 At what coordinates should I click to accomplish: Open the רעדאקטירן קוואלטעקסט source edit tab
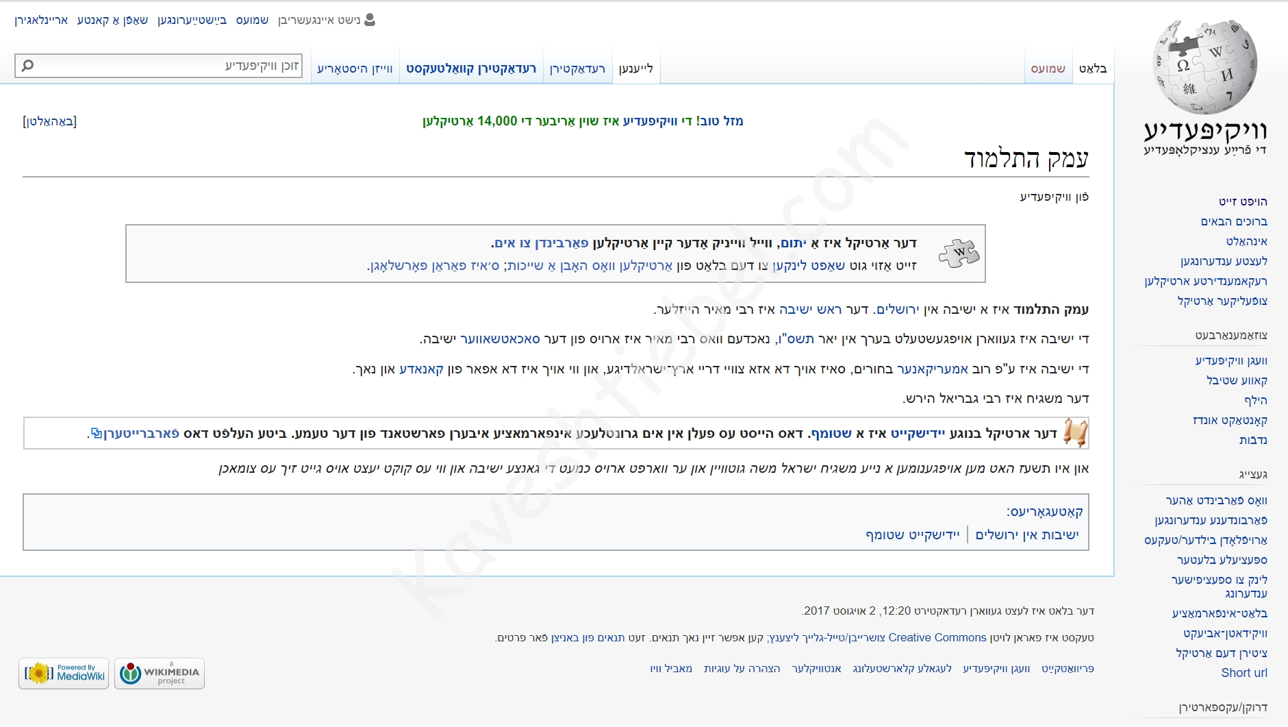pos(471,69)
